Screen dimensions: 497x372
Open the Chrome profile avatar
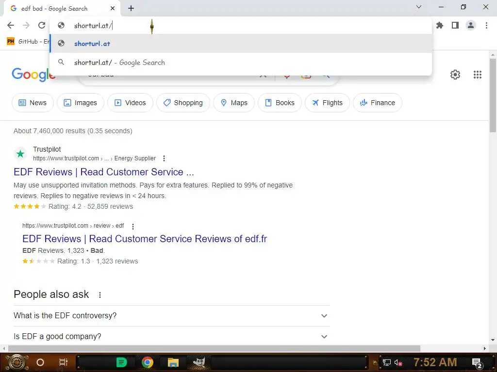coord(471,25)
